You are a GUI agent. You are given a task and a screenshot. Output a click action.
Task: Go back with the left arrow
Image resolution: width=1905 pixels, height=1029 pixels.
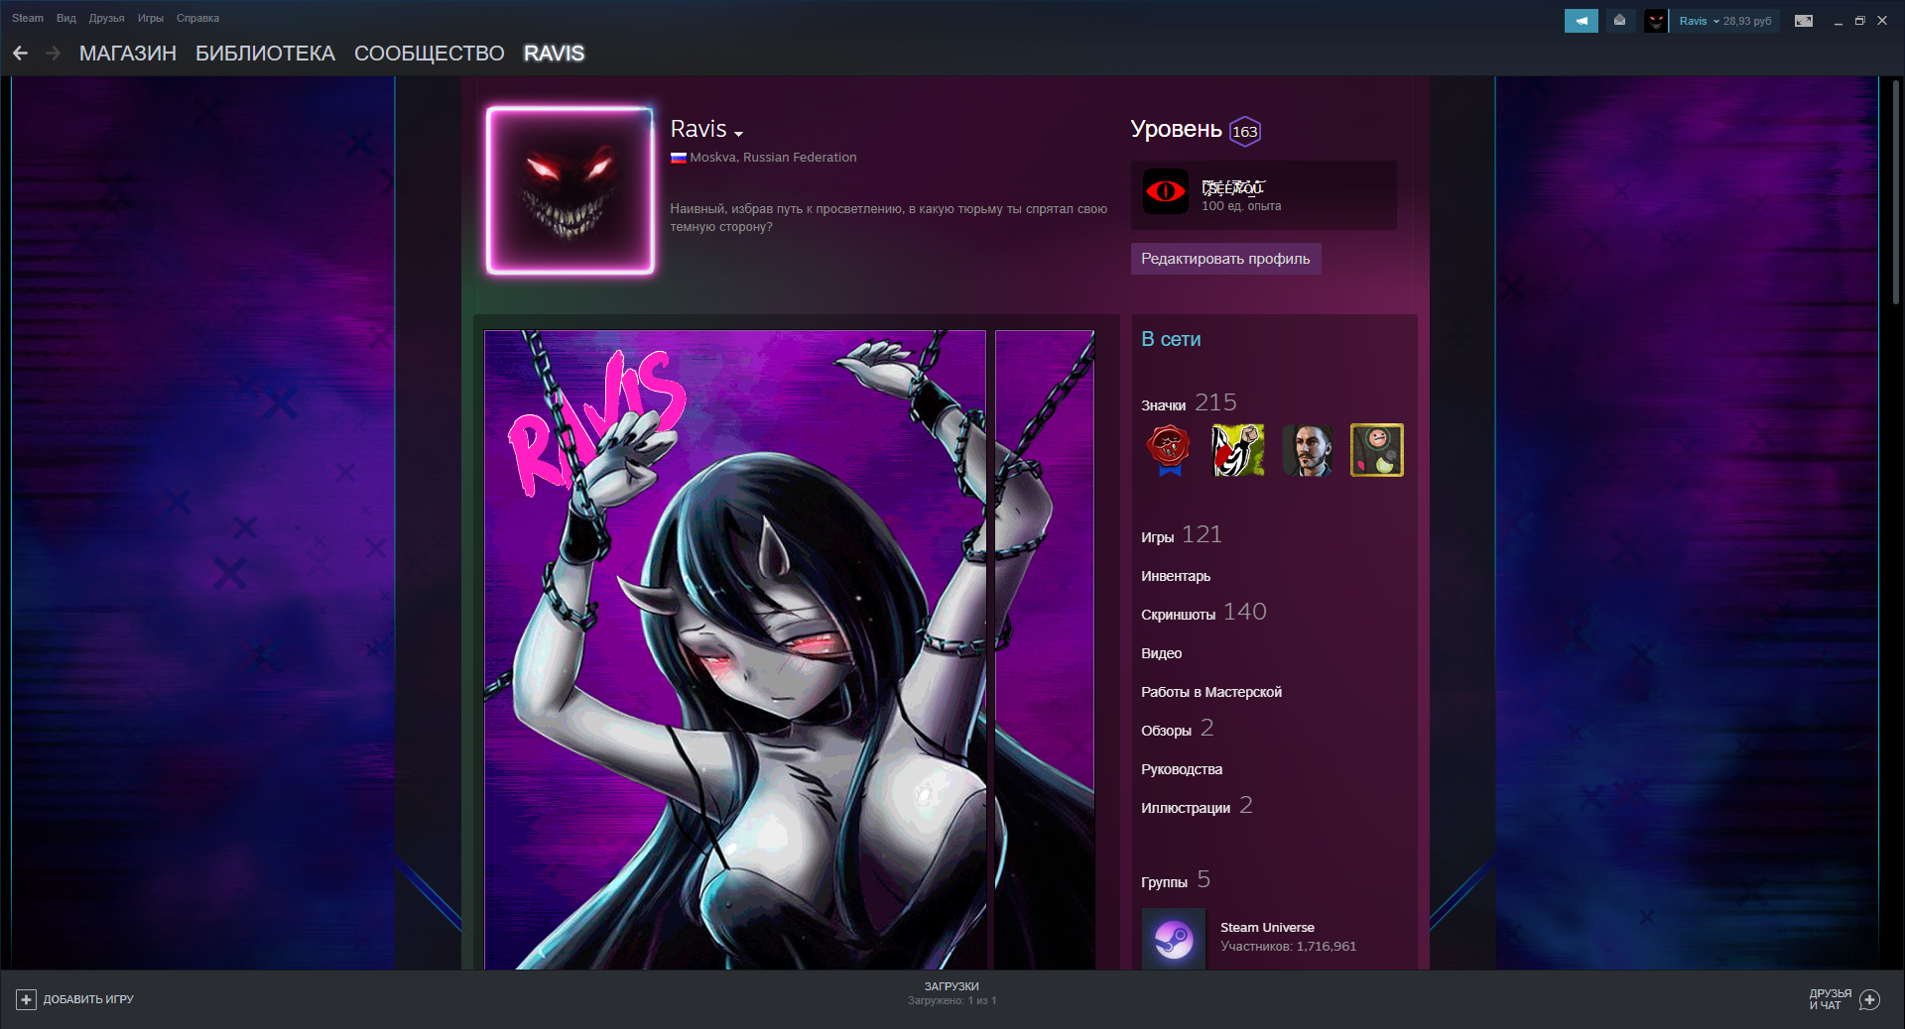(x=21, y=54)
